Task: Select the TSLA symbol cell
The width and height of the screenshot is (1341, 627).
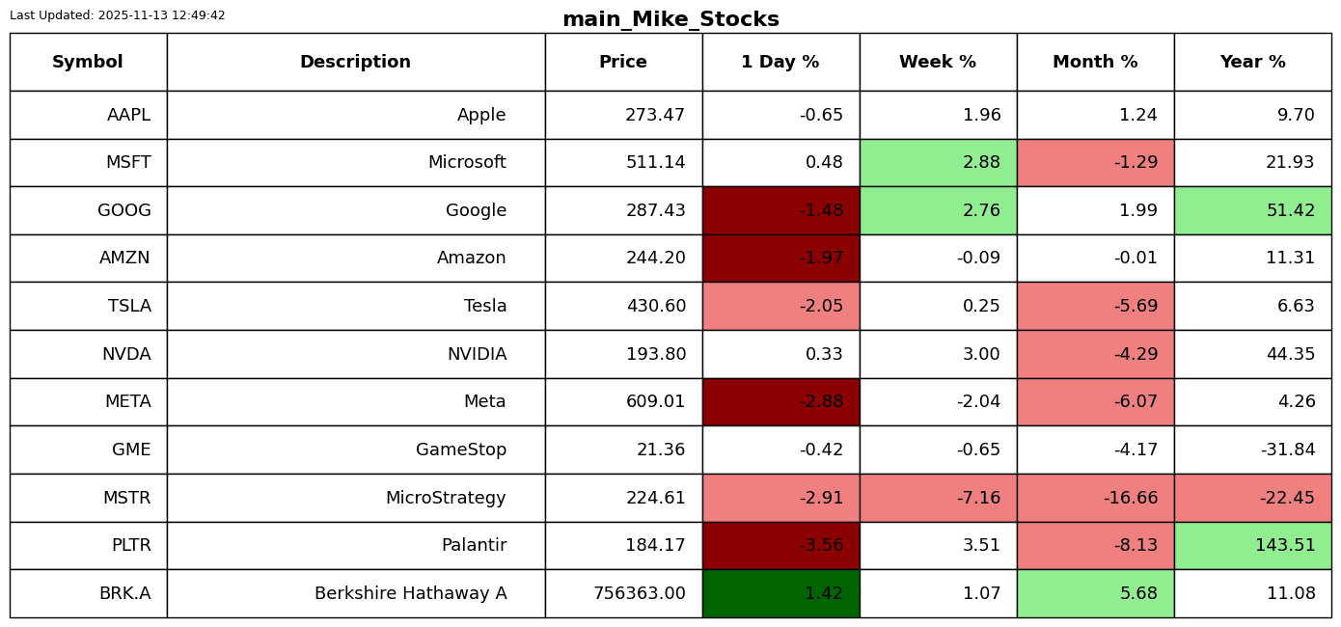Action: pos(88,306)
